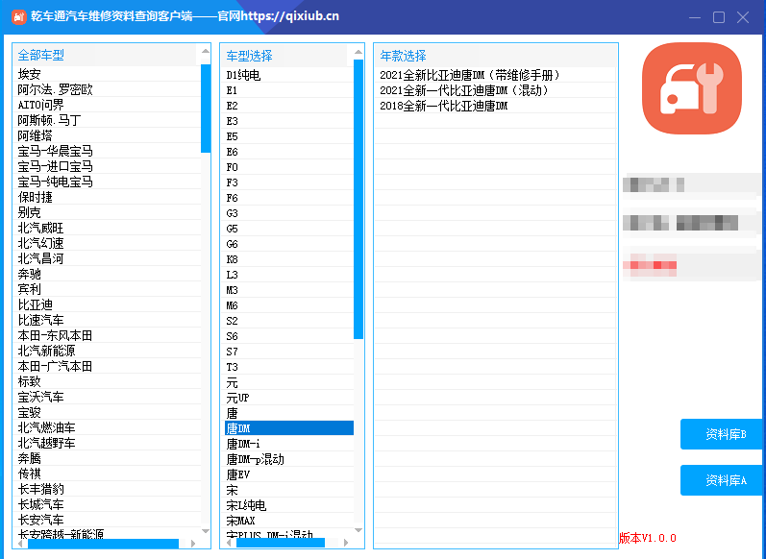Screen dimensions: 766x559
Task: Select 阿斯顿.马丁 brand
Action: click(107, 120)
